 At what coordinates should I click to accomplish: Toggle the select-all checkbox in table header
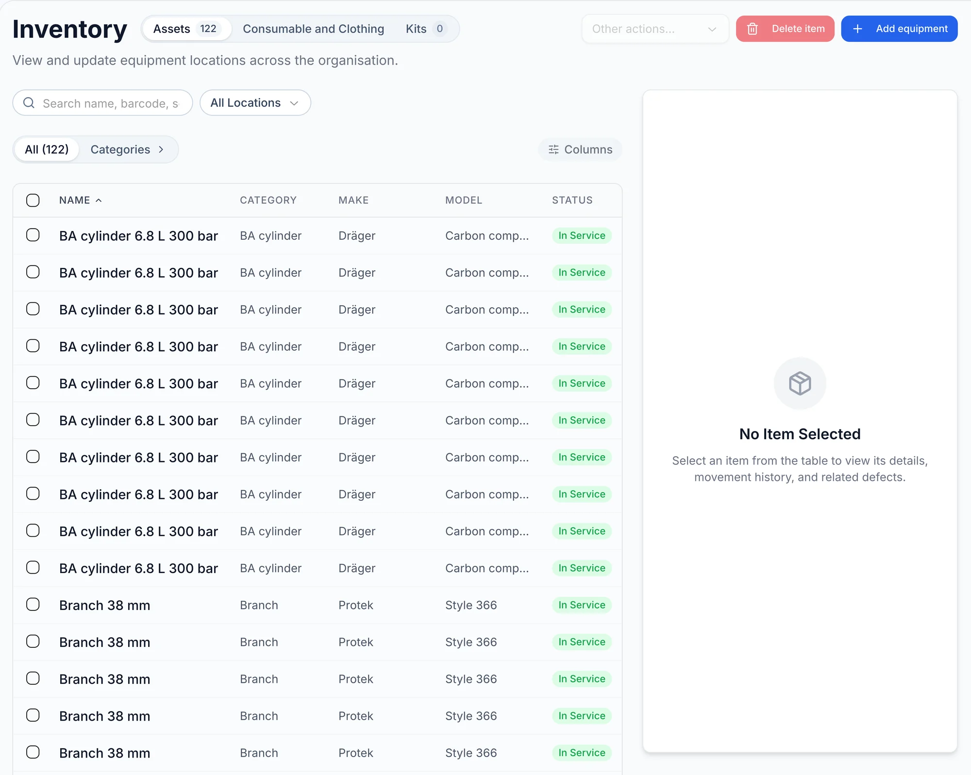click(33, 200)
